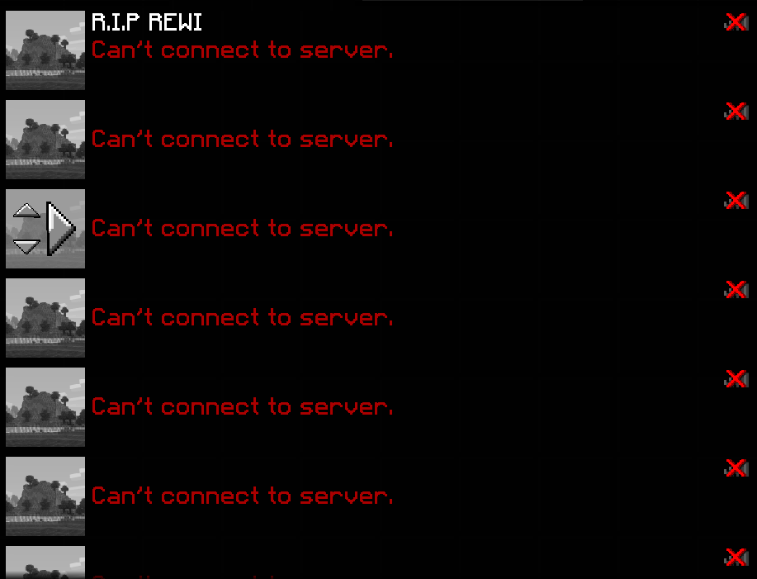Select the fifth server's landscape thumbnail
The width and height of the screenshot is (757, 579).
[x=45, y=407]
